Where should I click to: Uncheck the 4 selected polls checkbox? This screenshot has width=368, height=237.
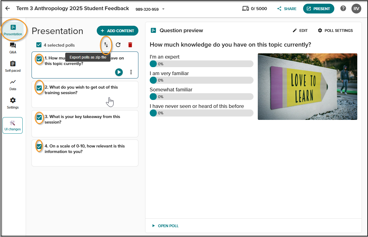click(x=39, y=45)
